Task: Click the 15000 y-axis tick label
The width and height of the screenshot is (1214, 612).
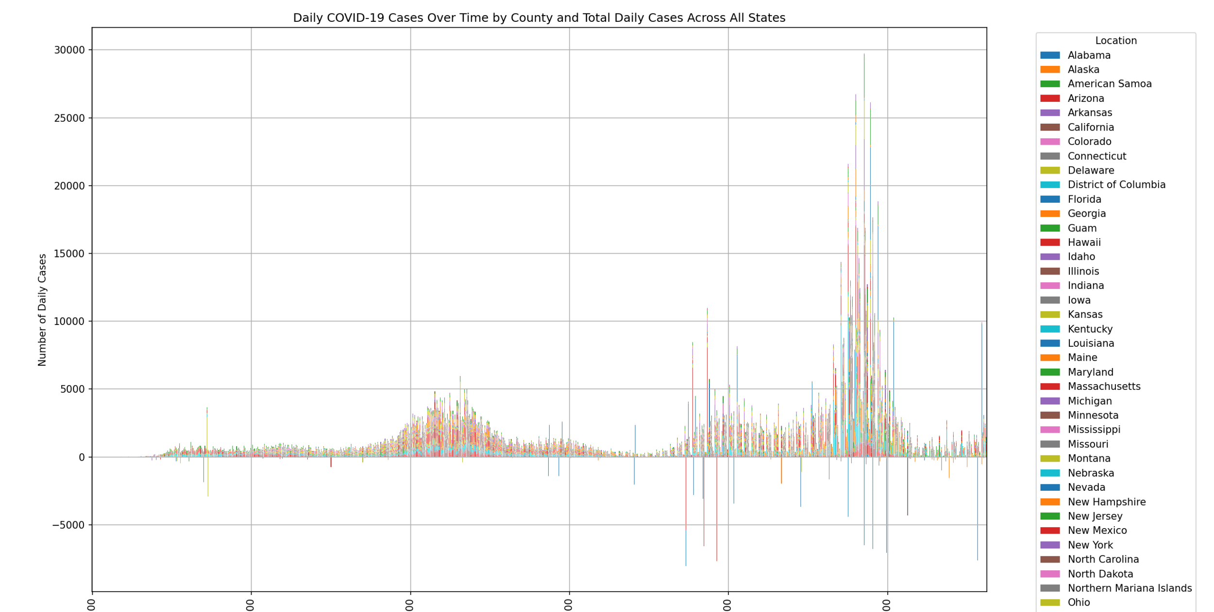Action: coord(69,254)
